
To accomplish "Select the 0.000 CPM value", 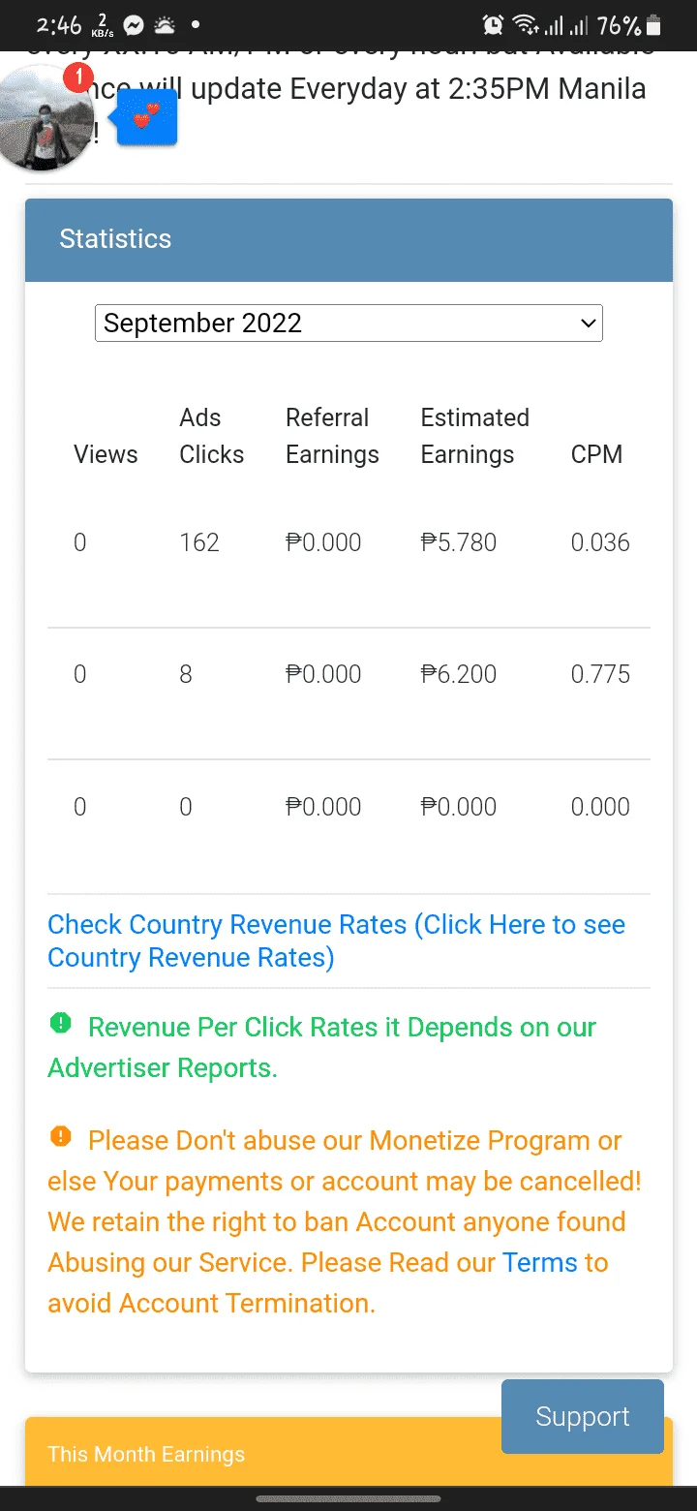I will 600,807.
